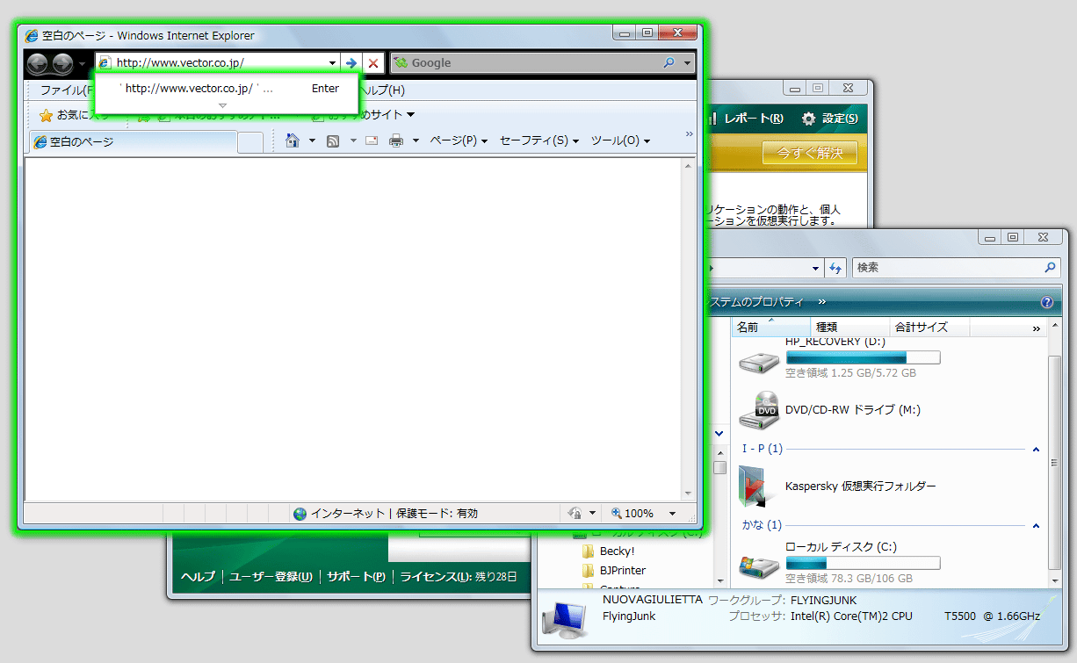Click the Explorer refresh arrows button

click(835, 268)
